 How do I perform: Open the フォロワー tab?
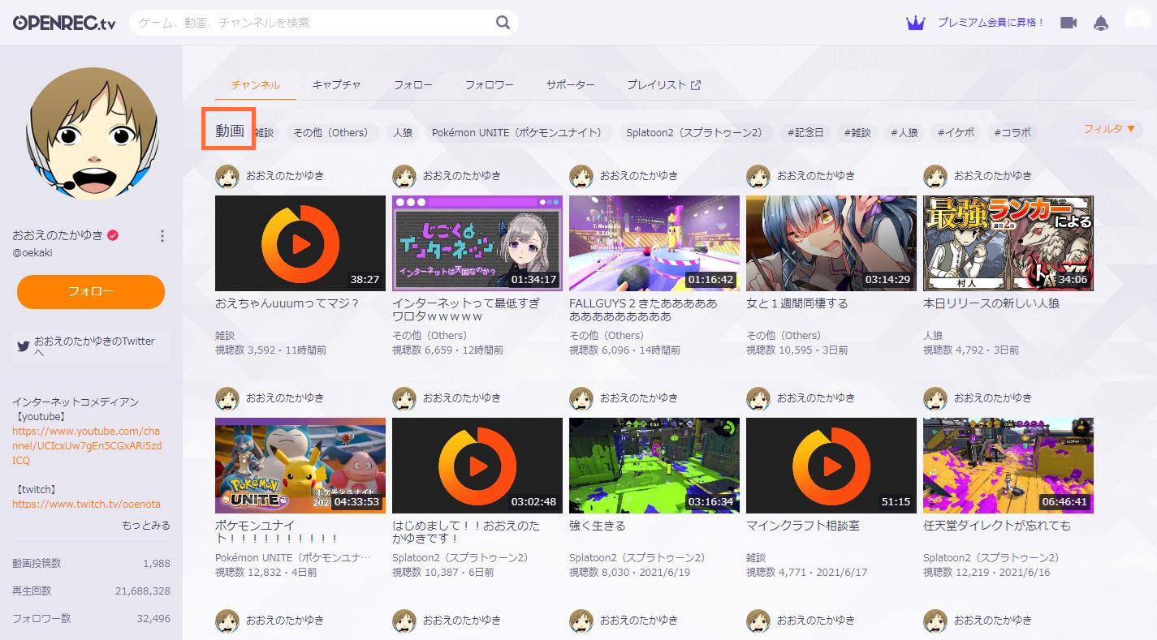(489, 85)
